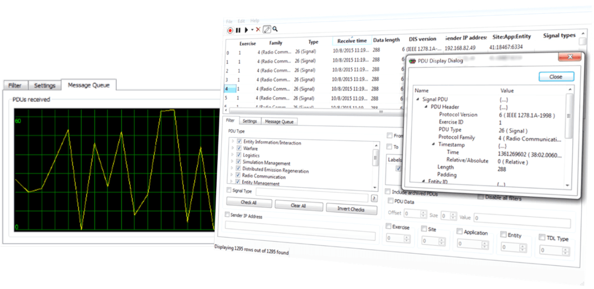Viewport: 594px width, 289px height.
Task: Select Filter tab in left graph panel
Action: [15, 86]
